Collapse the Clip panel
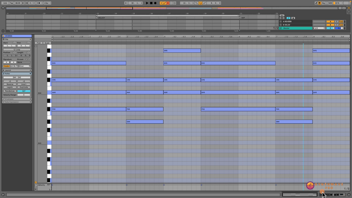Screen dimensions: 352x198 coord(30,39)
